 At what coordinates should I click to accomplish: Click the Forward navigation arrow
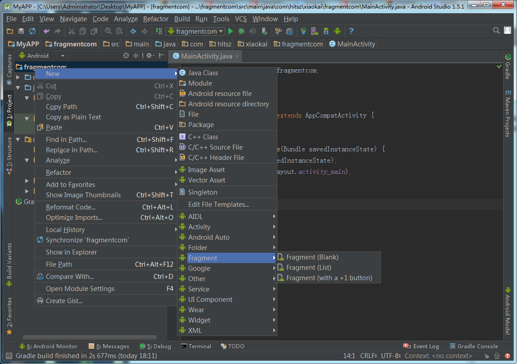coord(145,32)
